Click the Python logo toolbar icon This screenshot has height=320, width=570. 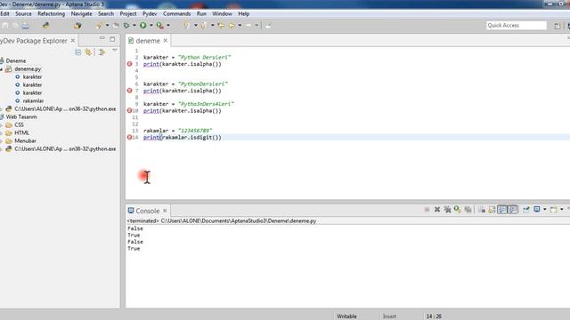pos(45,26)
